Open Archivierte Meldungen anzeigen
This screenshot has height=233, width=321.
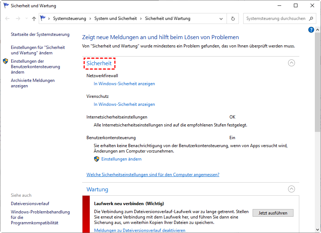pos(33,83)
